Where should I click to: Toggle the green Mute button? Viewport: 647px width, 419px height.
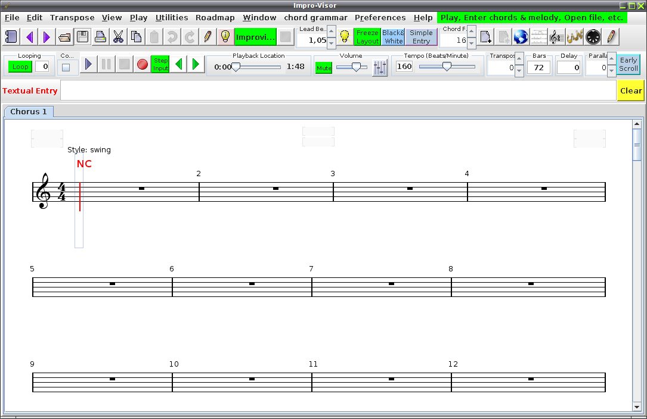324,68
